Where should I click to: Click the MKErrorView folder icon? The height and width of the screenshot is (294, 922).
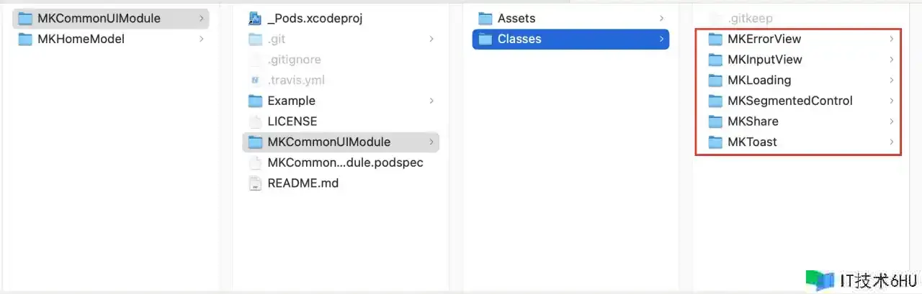[x=715, y=39]
